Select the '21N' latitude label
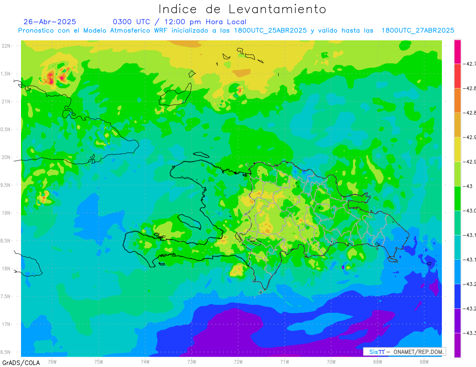This screenshot has height=367, width=476. 6,101
